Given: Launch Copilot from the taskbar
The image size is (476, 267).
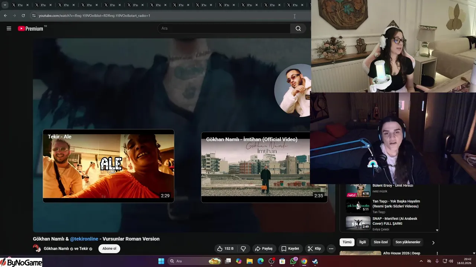Looking at the screenshot, I should 239,261.
